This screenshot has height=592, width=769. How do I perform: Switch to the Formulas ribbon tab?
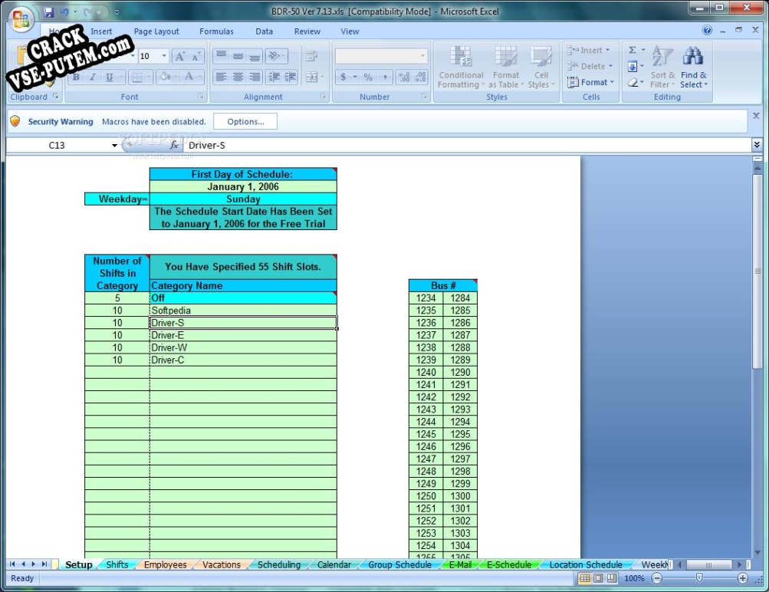coord(216,31)
